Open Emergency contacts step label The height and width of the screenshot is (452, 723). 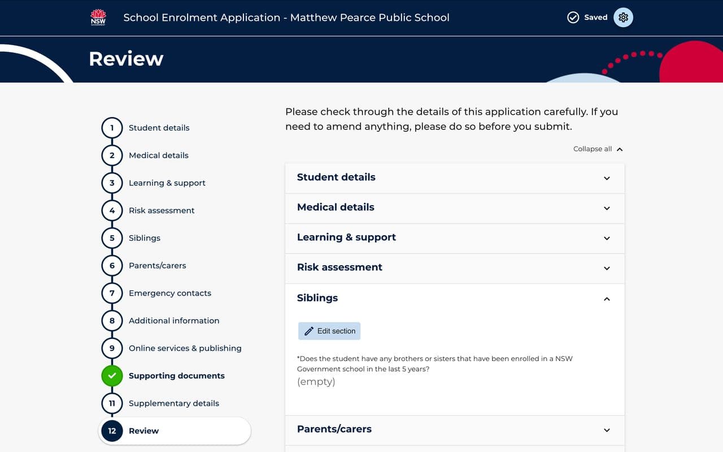(170, 293)
